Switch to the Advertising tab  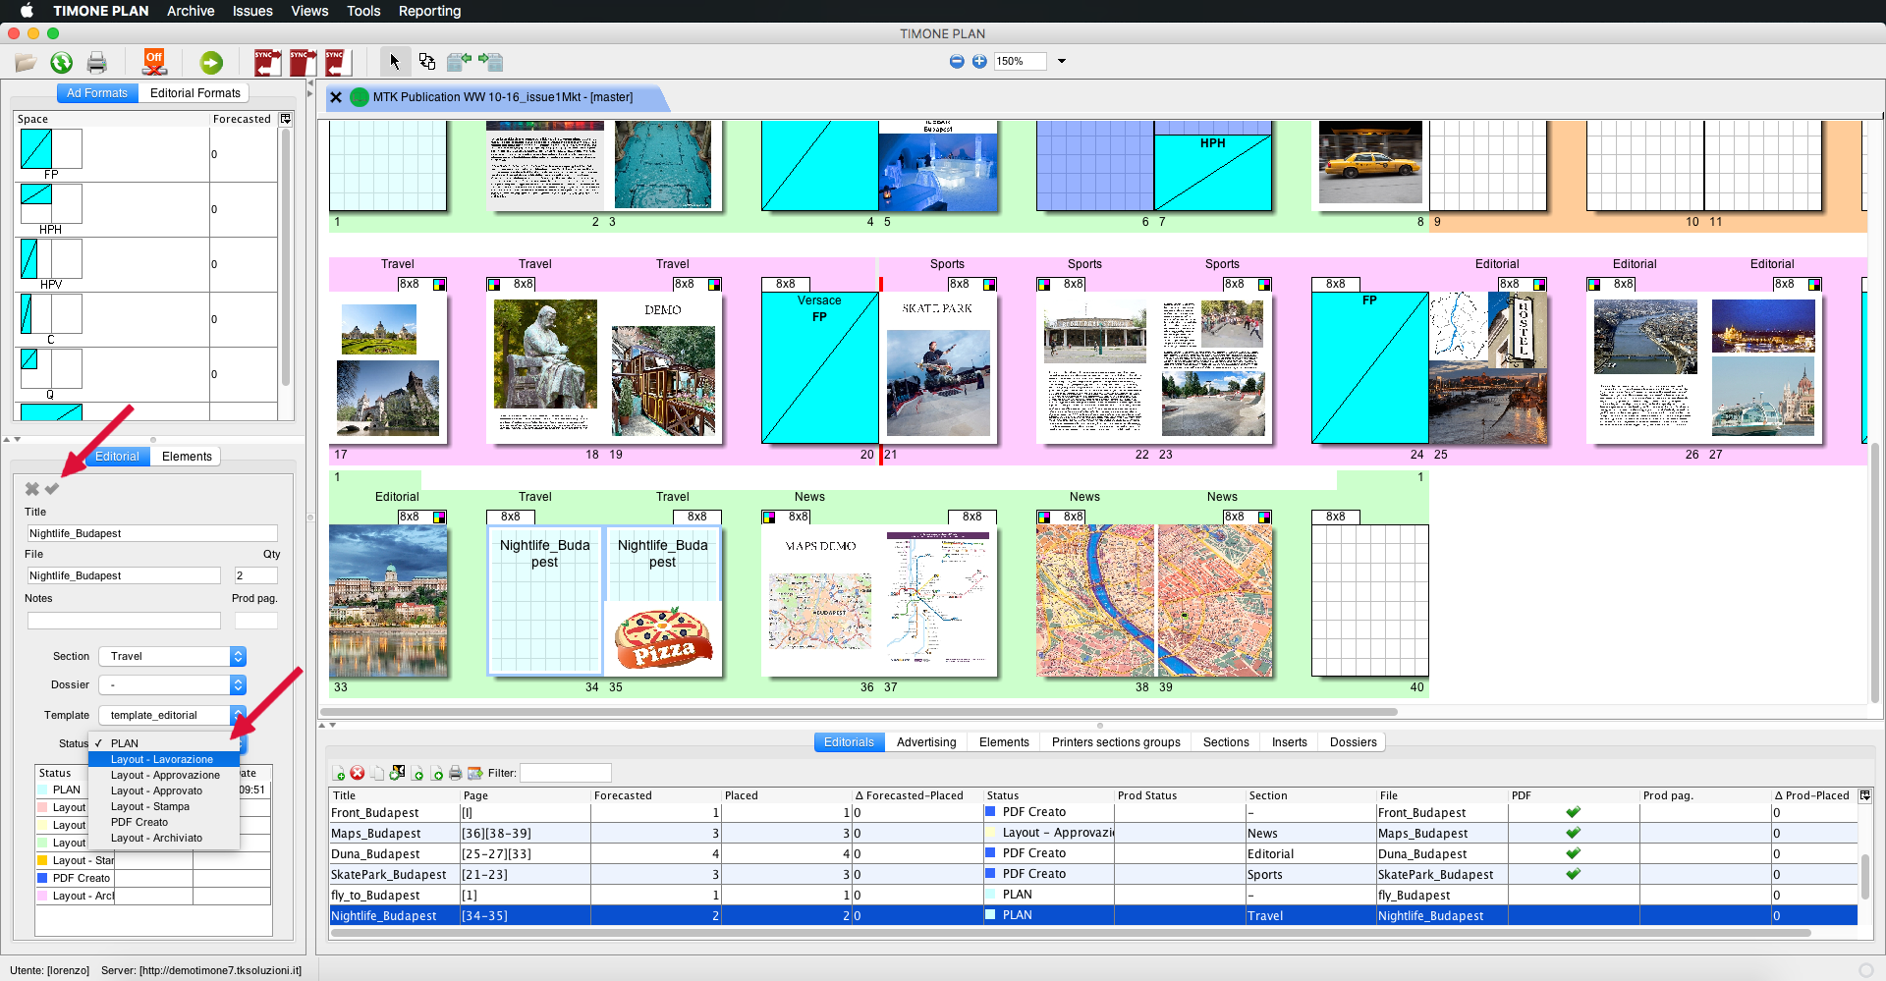pos(925,742)
